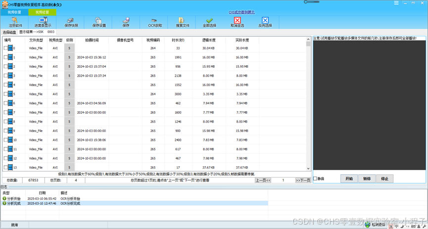Click the black video preview area
The width and height of the screenshot is (428, 229).
[x=369, y=105]
